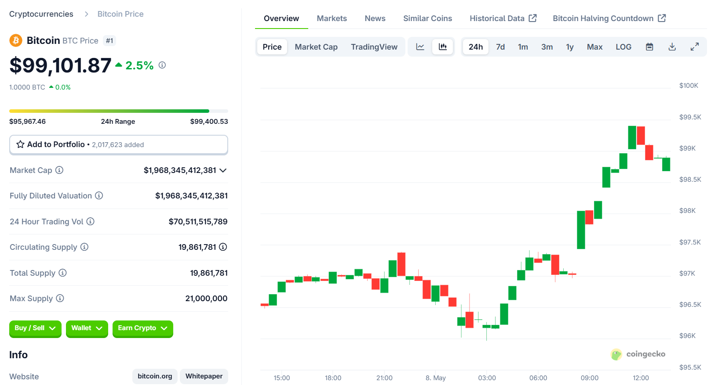The height and width of the screenshot is (385, 718).
Task: Set chart range to 7d
Action: point(500,47)
